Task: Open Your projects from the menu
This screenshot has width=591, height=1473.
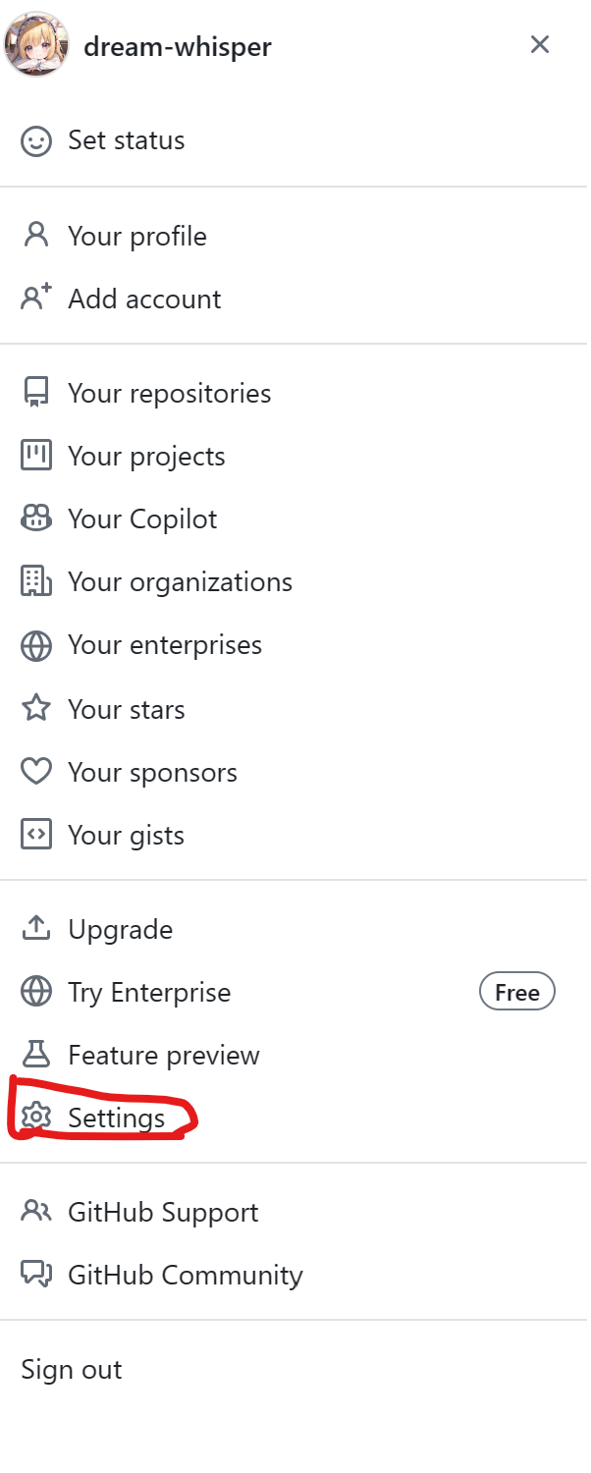Action: [146, 457]
